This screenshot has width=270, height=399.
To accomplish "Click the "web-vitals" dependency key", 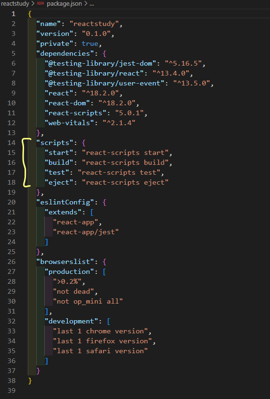I will 69,123.
